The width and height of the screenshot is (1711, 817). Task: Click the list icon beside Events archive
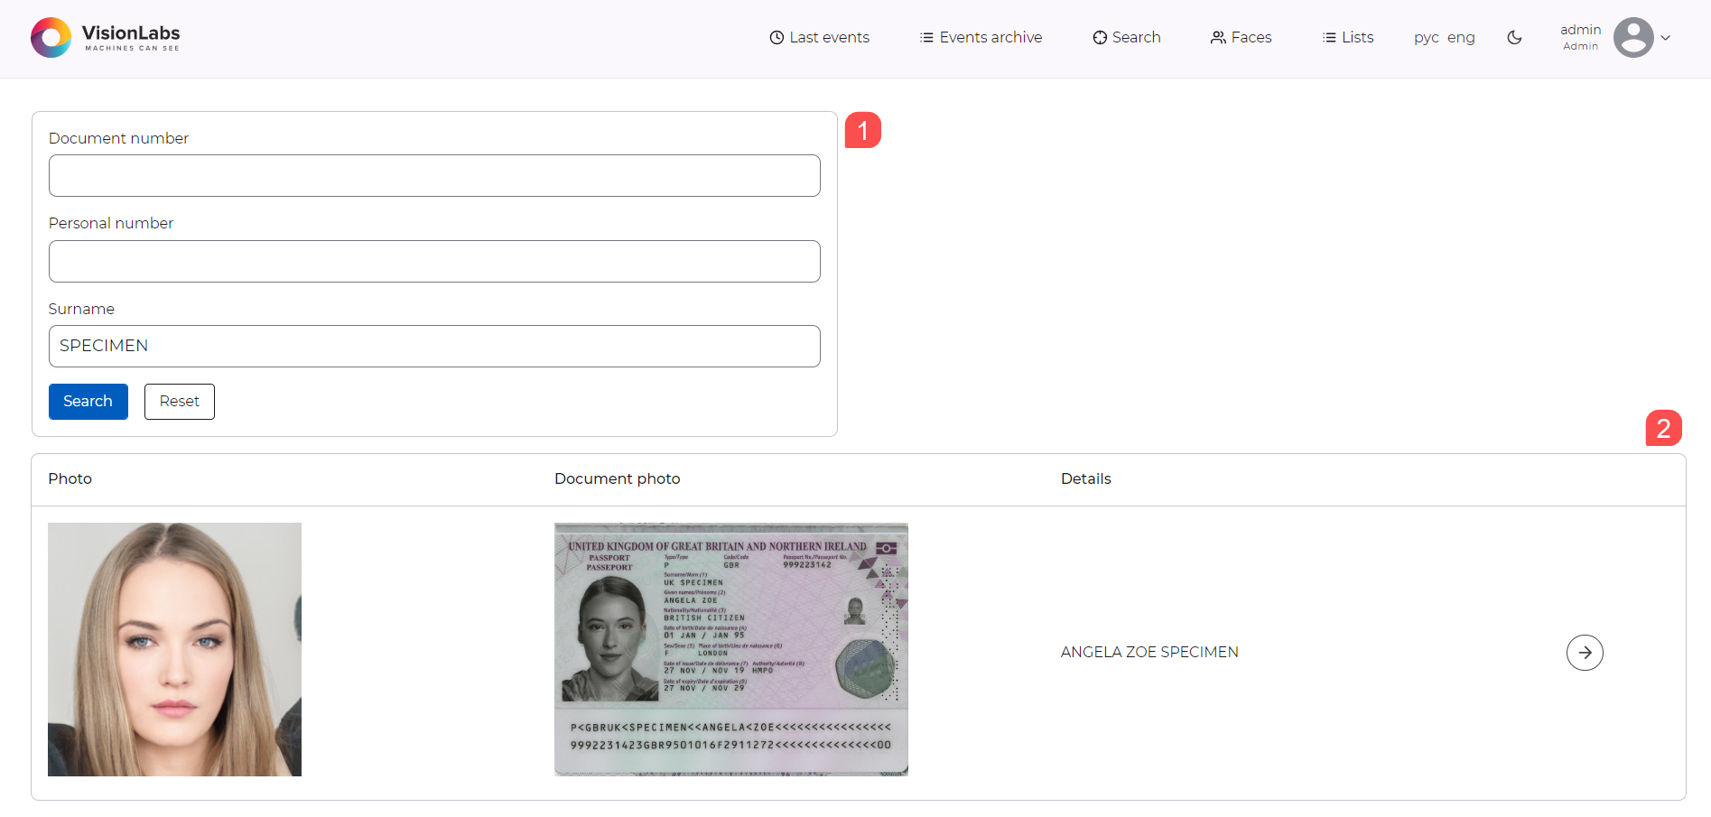tap(925, 37)
